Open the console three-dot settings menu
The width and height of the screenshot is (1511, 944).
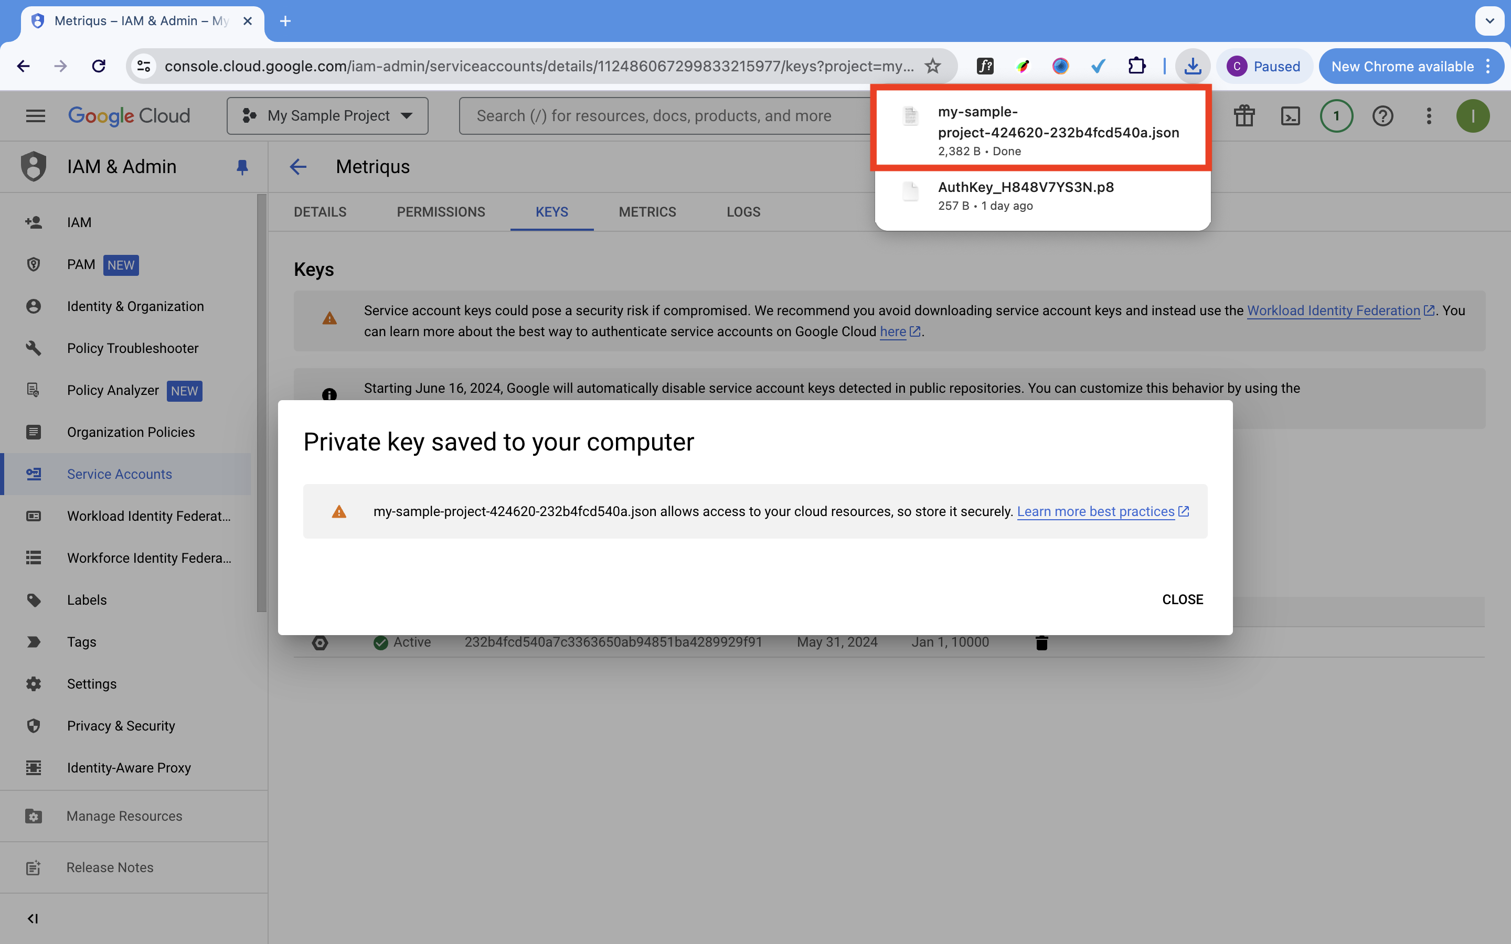click(x=1429, y=115)
